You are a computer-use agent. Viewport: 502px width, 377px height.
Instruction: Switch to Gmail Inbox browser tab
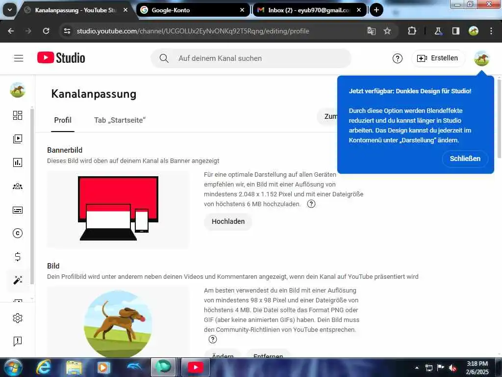click(309, 10)
